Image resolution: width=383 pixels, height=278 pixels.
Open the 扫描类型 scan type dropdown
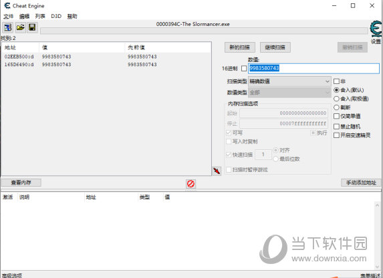point(289,81)
